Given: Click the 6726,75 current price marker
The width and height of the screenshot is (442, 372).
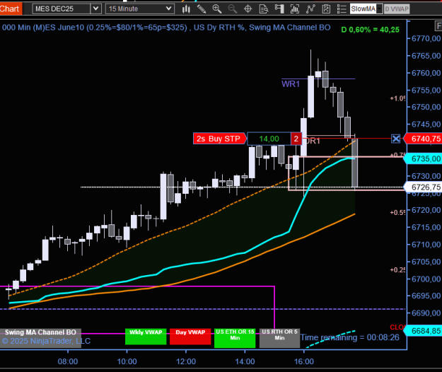Looking at the screenshot, I should (424, 187).
